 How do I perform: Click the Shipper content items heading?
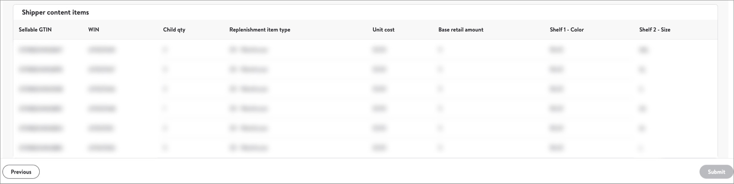point(55,12)
